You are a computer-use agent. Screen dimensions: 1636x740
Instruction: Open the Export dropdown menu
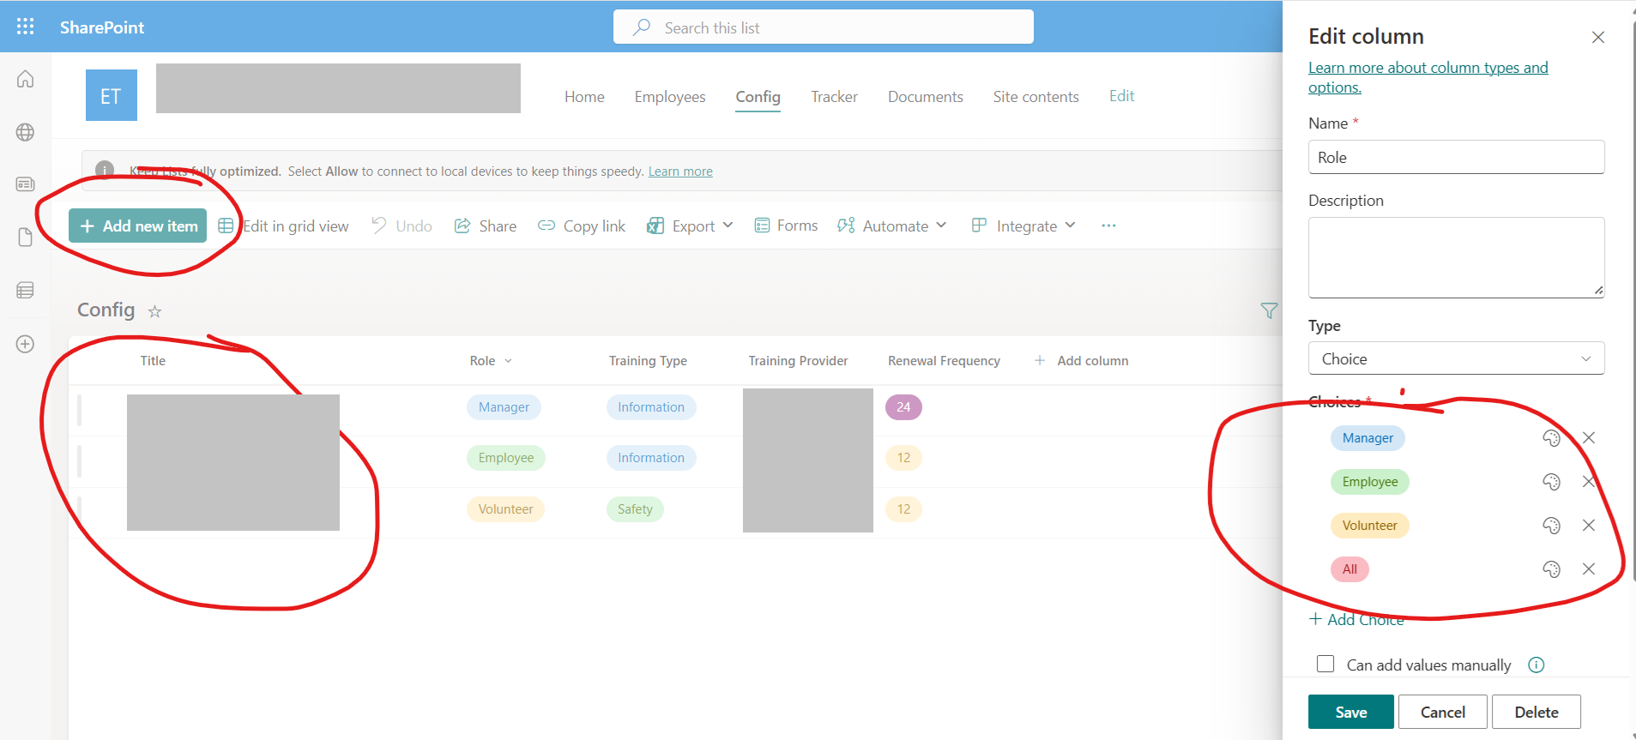coord(691,226)
